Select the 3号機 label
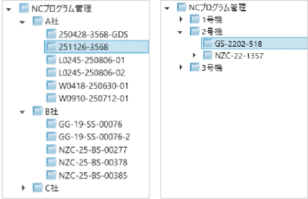 212,68
